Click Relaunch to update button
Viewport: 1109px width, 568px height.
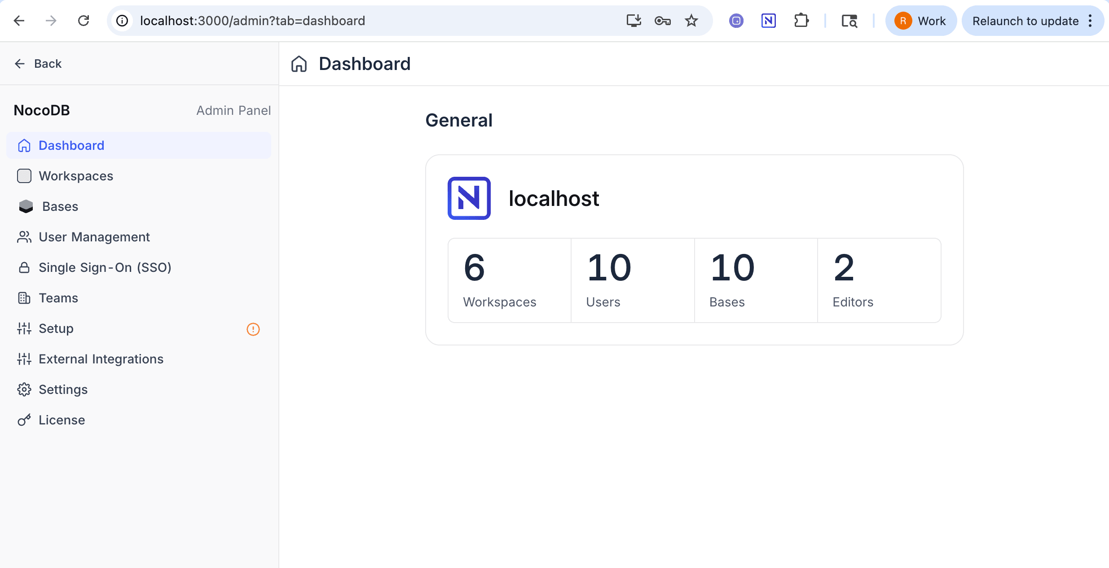(x=1025, y=21)
